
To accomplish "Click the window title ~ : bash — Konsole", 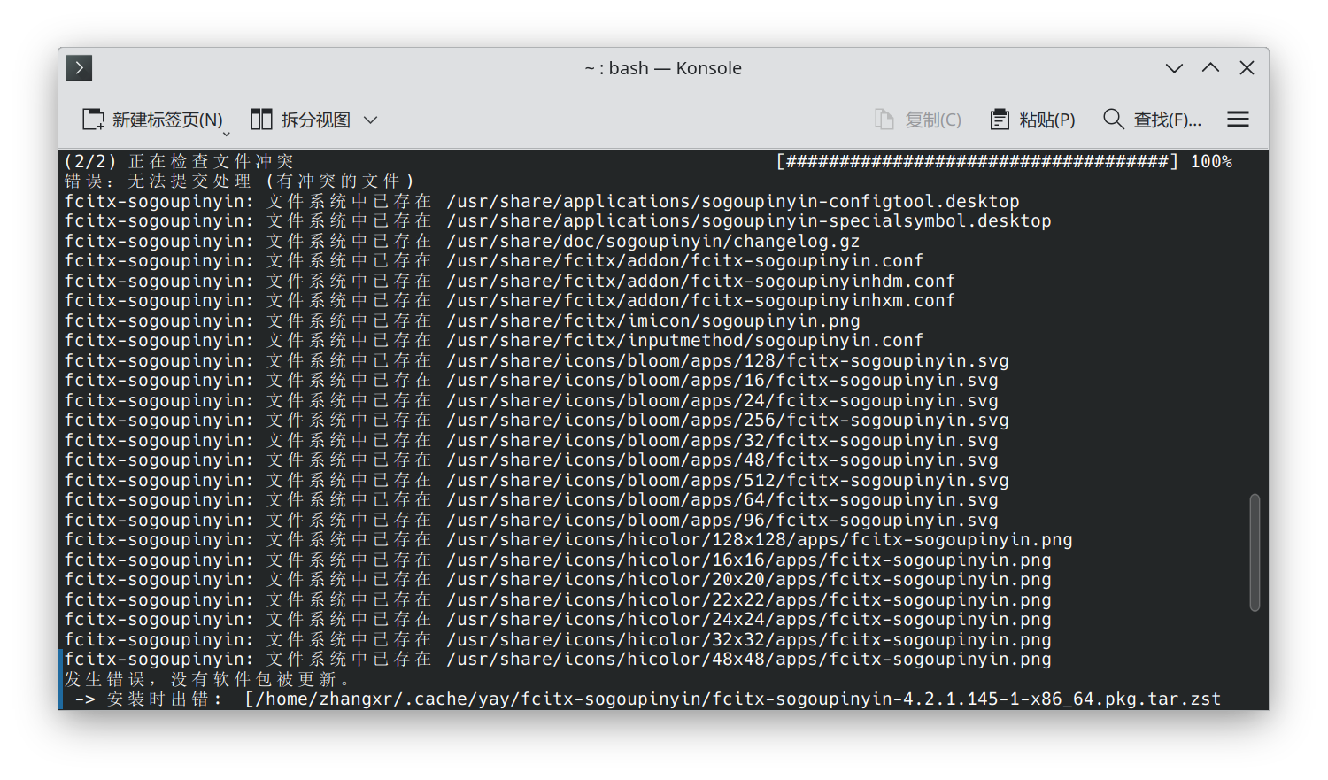I will click(x=662, y=67).
